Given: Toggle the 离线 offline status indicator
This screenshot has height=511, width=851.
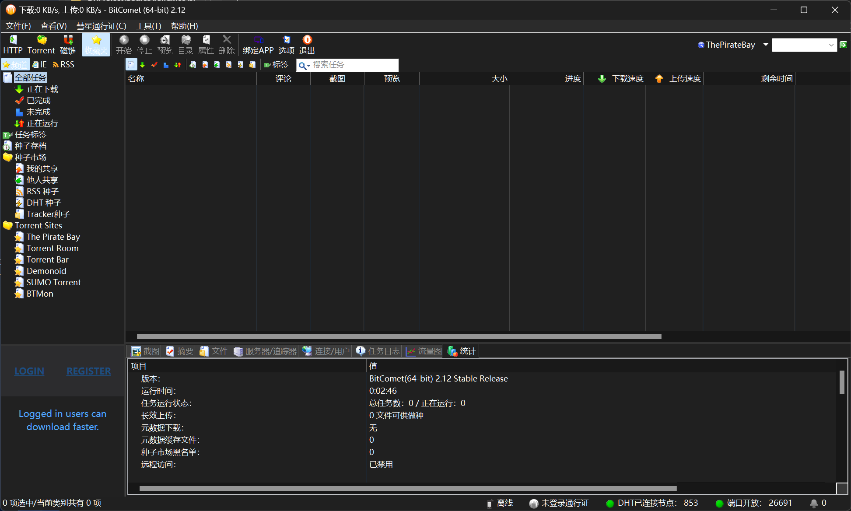Looking at the screenshot, I should (x=500, y=503).
